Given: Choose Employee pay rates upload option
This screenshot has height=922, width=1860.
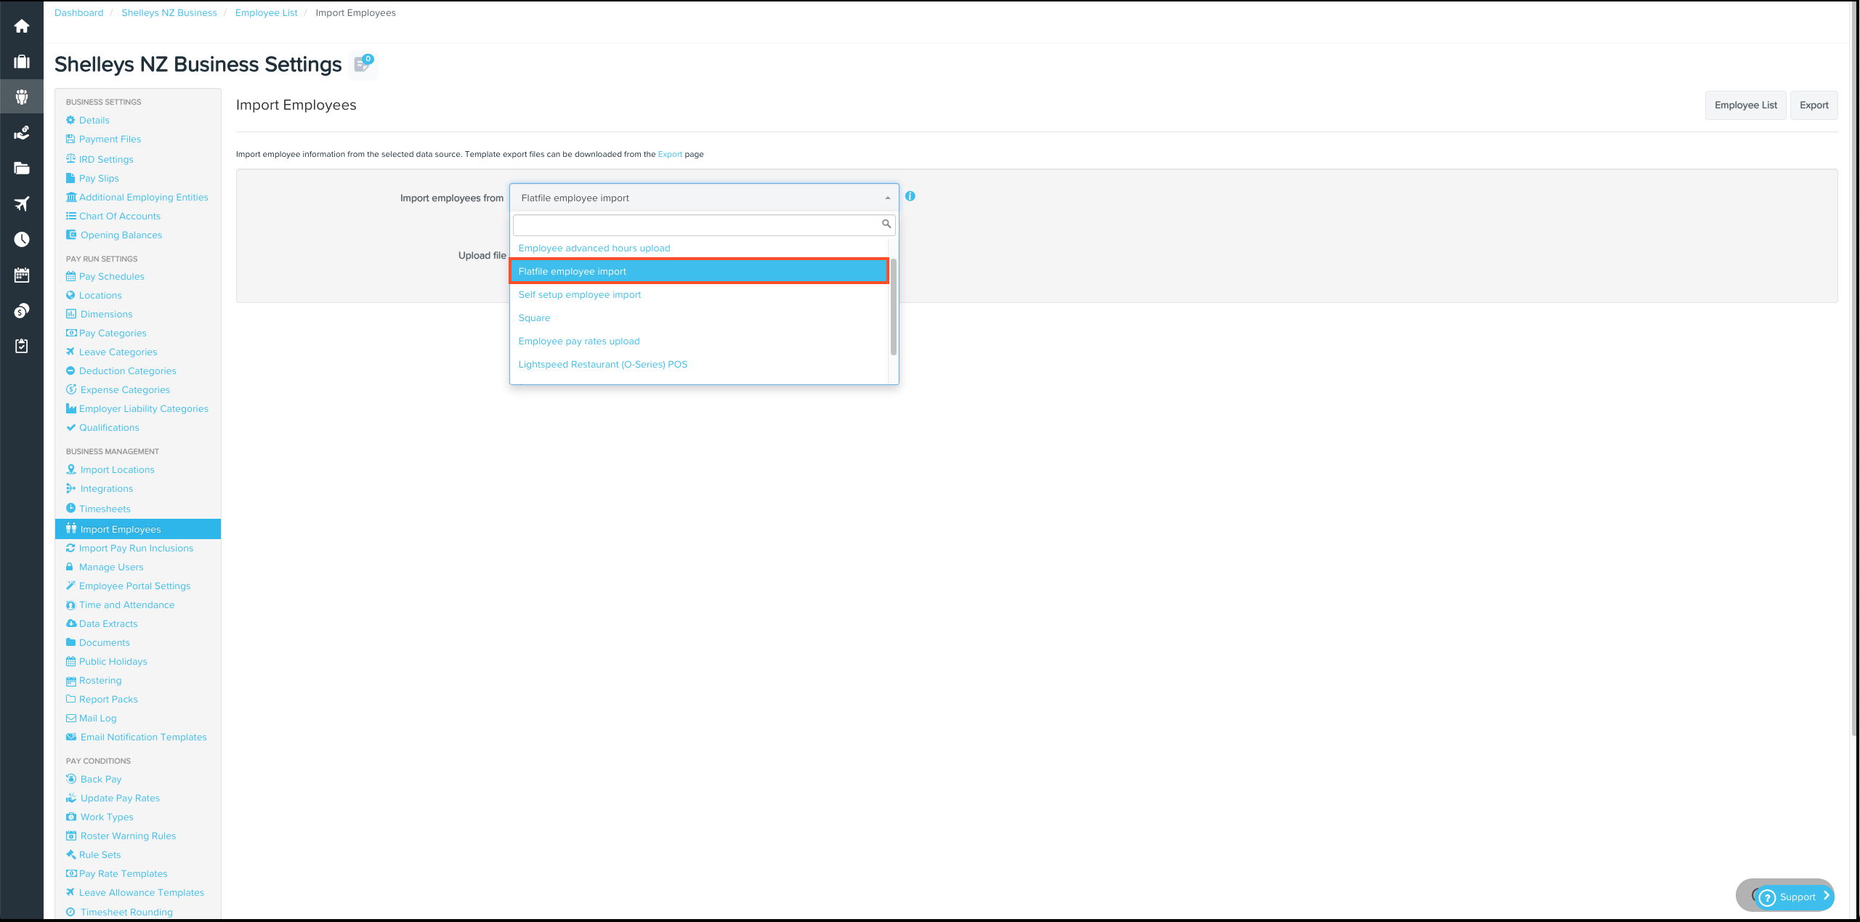Looking at the screenshot, I should pyautogui.click(x=578, y=341).
